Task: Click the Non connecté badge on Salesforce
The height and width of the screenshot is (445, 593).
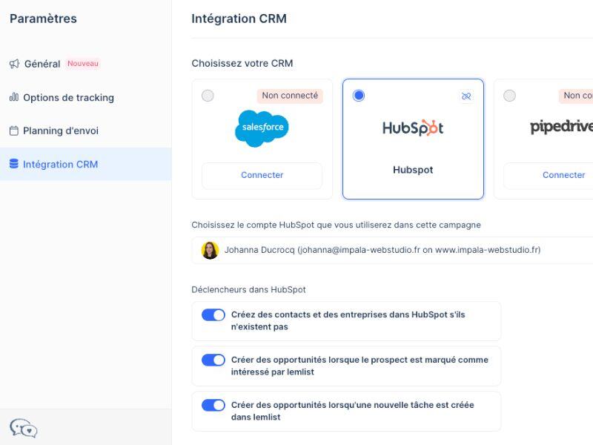Action: (290, 96)
